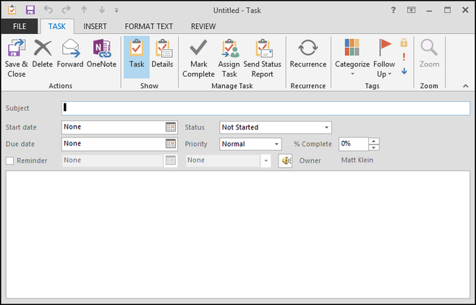The image size is (476, 305).
Task: Go to Previous Item up arrow
Action: 84,10
